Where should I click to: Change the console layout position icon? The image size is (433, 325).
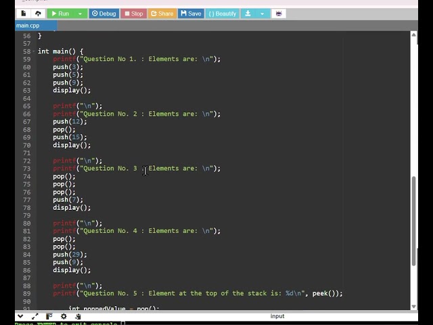[x=49, y=316]
